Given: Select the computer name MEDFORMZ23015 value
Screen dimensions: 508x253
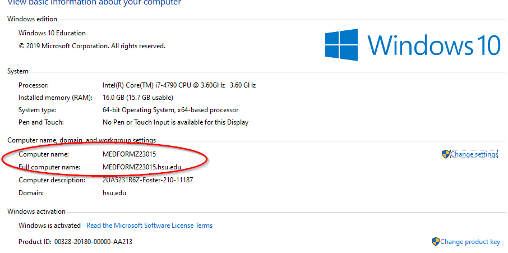Looking at the screenshot, I should tap(129, 154).
